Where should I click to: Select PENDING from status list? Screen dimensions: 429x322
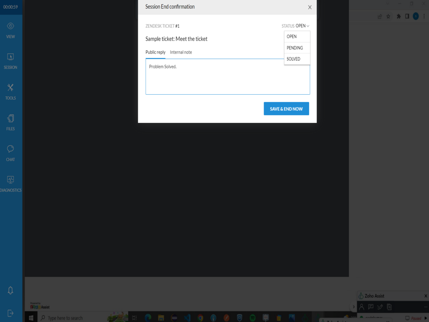[297, 48]
